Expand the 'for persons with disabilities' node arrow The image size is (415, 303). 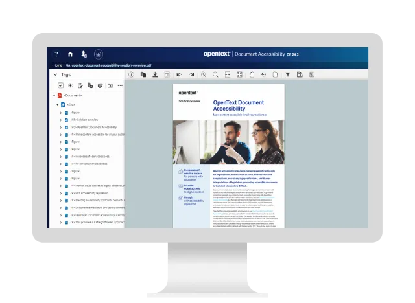(x=60, y=164)
